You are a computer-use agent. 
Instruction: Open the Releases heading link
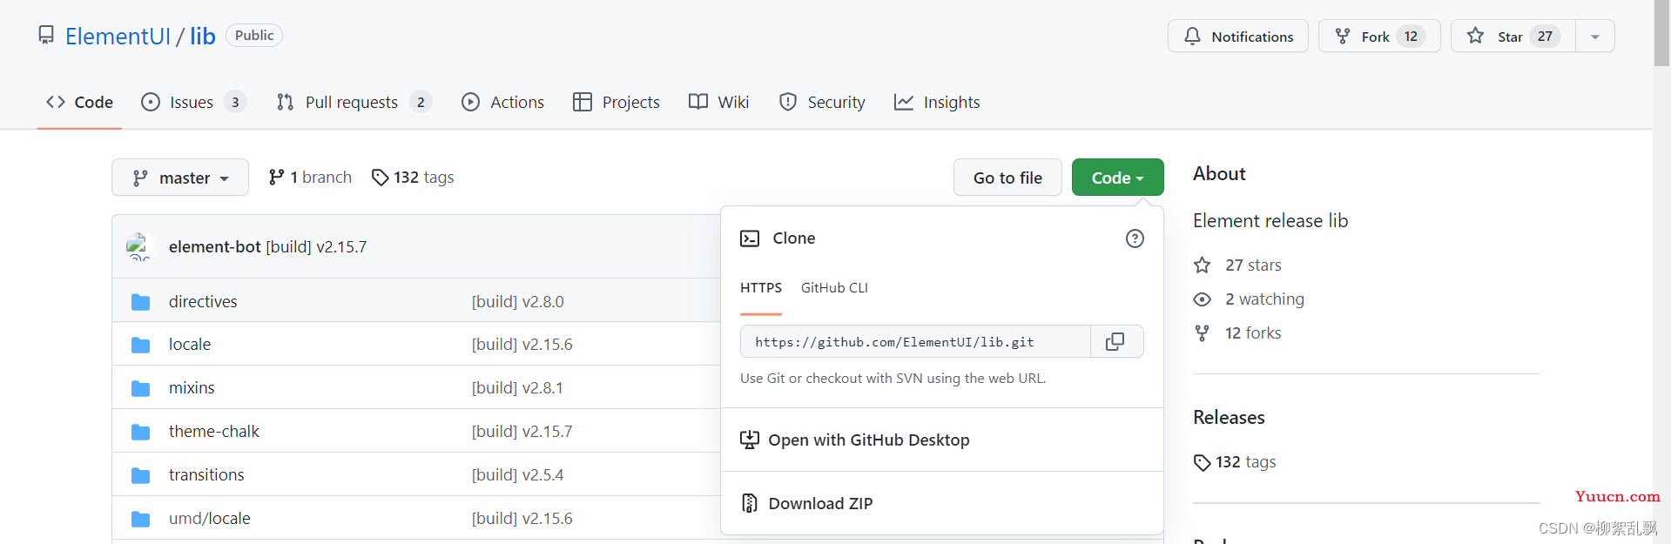1229,417
